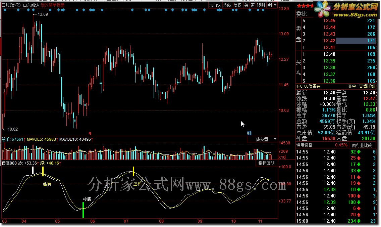Click green down arrow beside volume 92

click(x=359, y=152)
